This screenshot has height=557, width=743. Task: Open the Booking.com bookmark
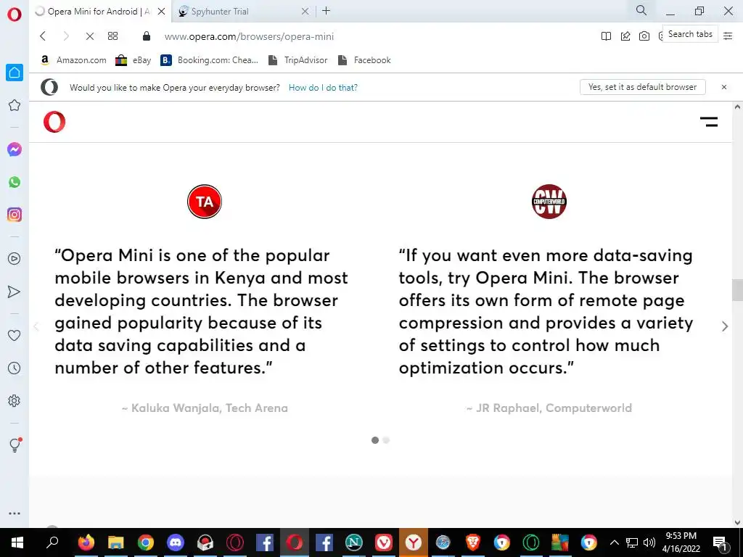[x=209, y=60]
